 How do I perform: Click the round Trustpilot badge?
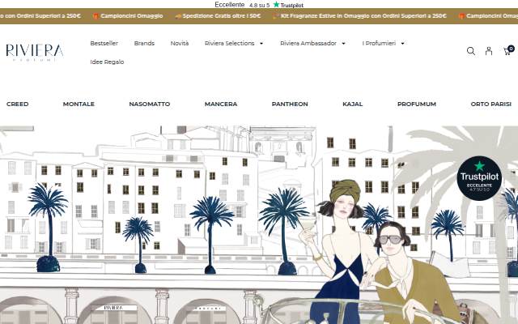pos(479,178)
